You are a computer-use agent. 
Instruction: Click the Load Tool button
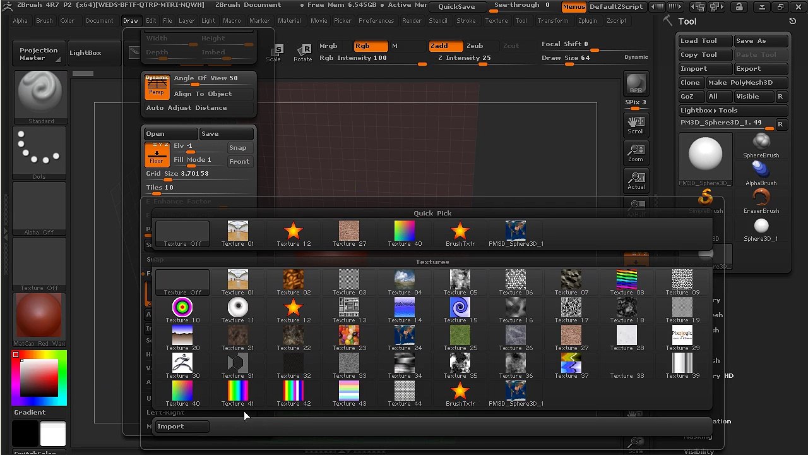click(706, 41)
